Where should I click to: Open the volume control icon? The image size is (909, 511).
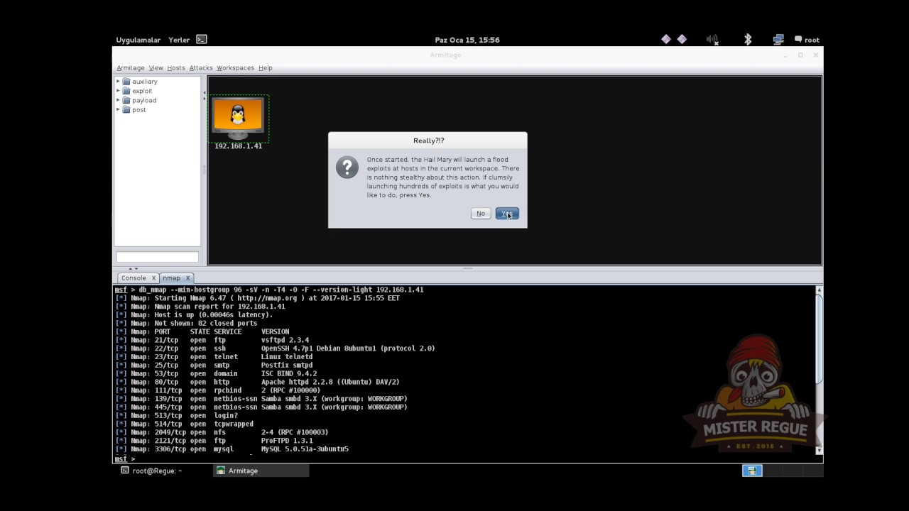712,40
